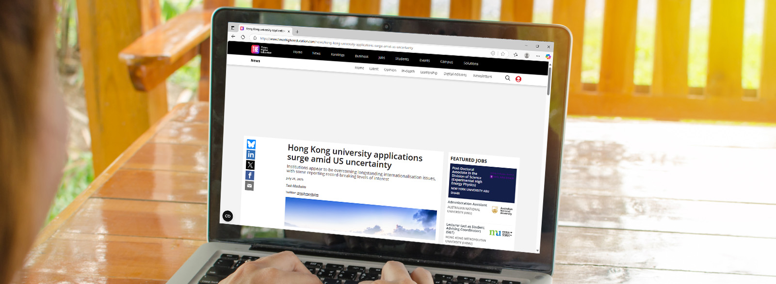Viewport: 776px width, 284px height.
Task: Open the Favorites list icon
Action: click(x=516, y=54)
